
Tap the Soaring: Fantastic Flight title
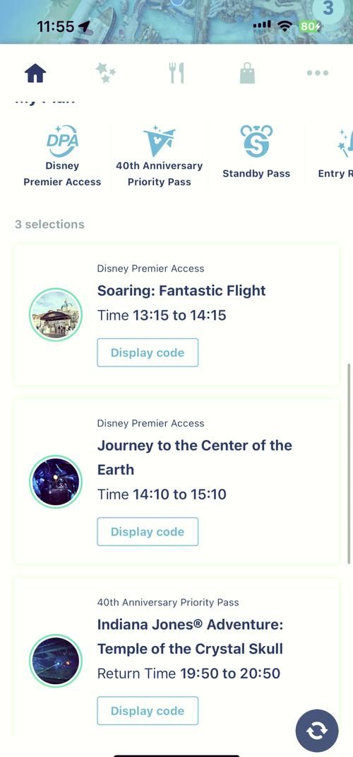tap(181, 291)
